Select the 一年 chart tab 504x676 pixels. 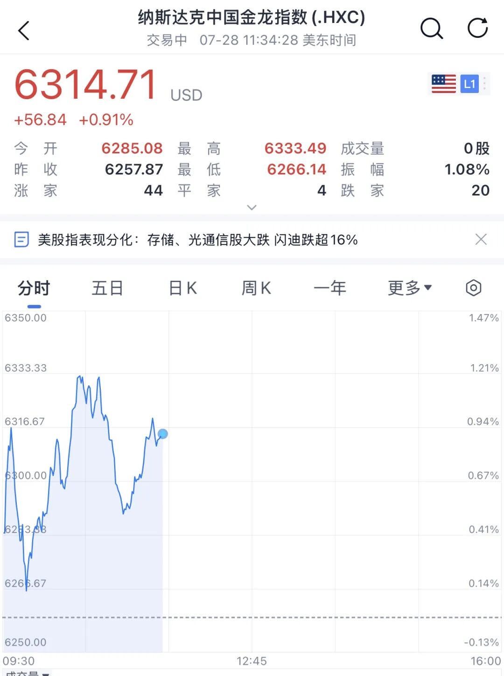330,288
